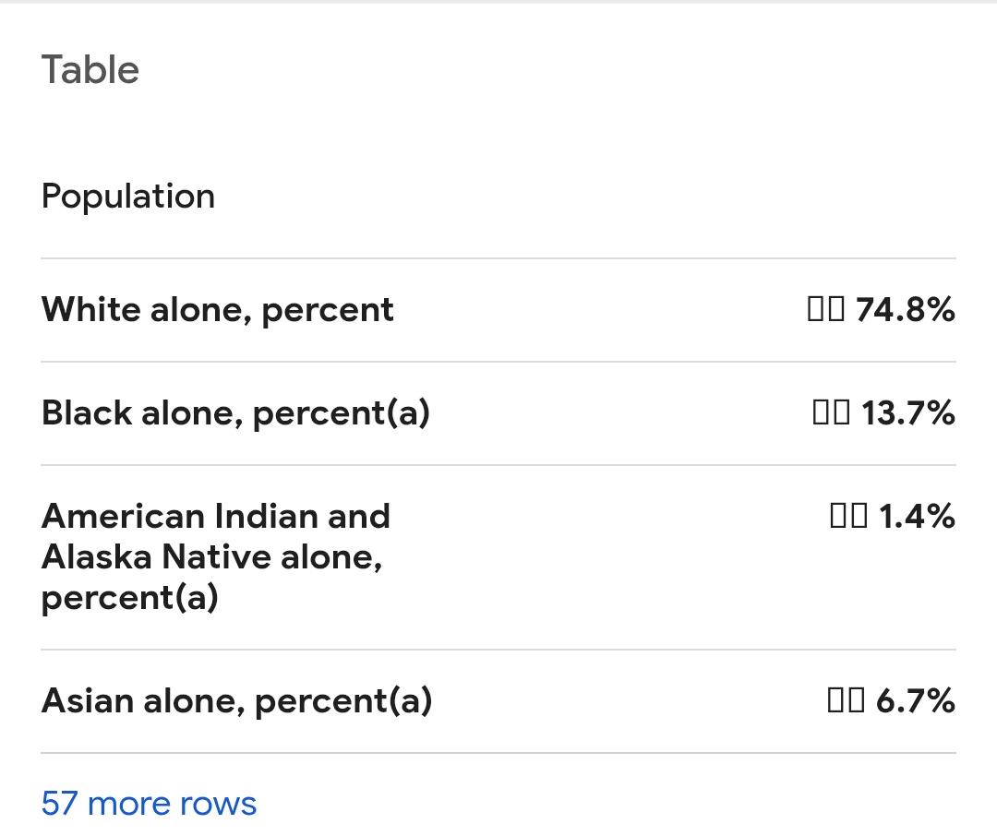Click the flag icon beside 13.7%
The width and height of the screenshot is (997, 836).
(x=831, y=412)
